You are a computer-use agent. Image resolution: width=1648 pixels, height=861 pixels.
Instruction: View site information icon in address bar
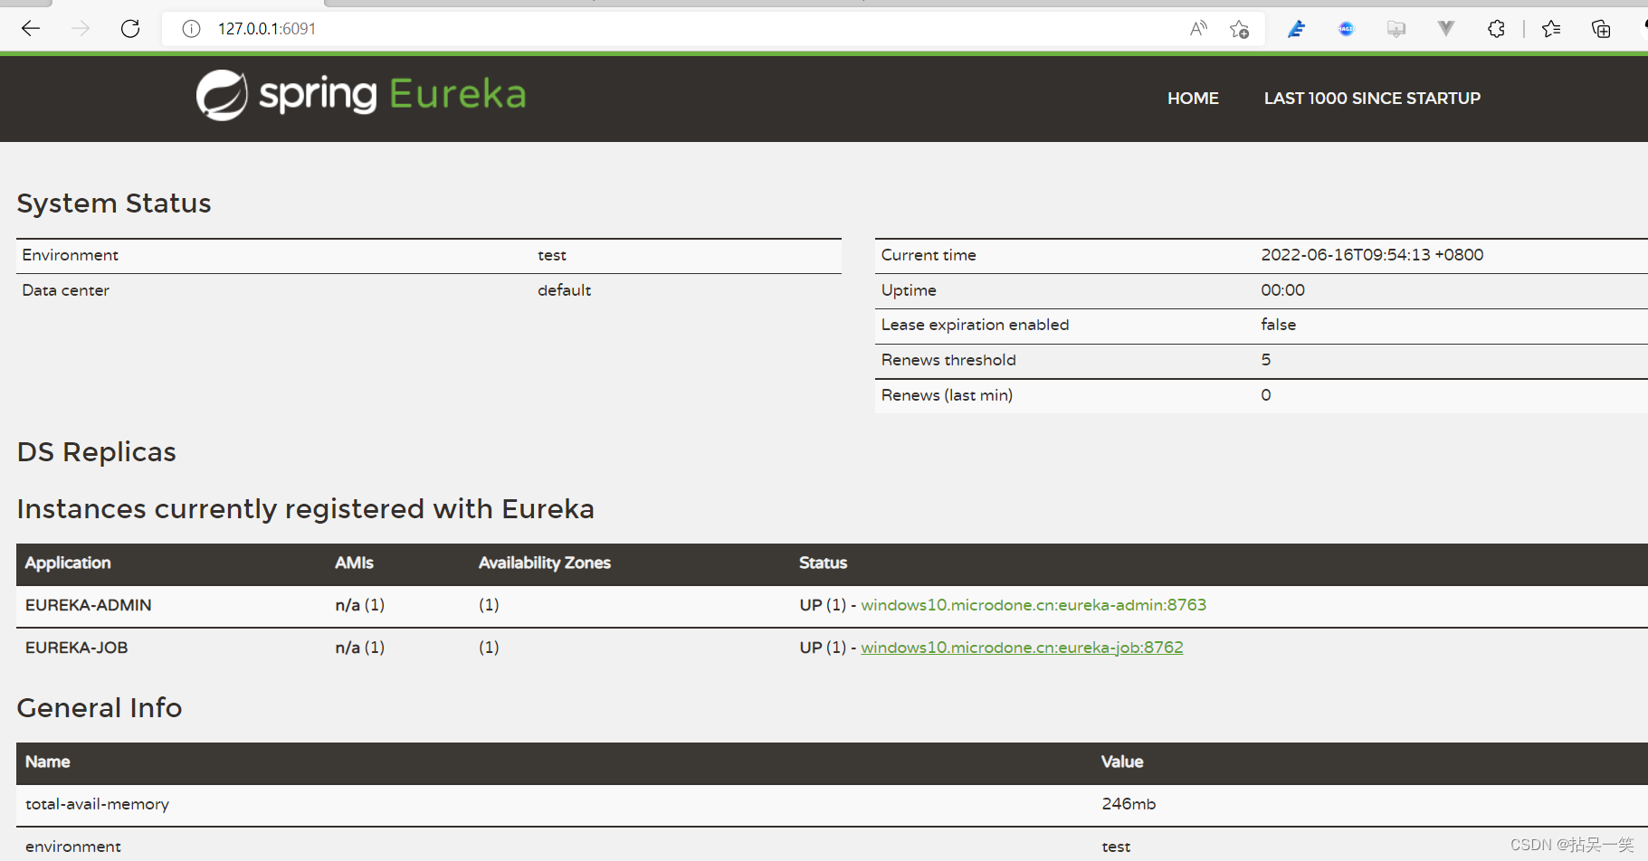pyautogui.click(x=191, y=29)
